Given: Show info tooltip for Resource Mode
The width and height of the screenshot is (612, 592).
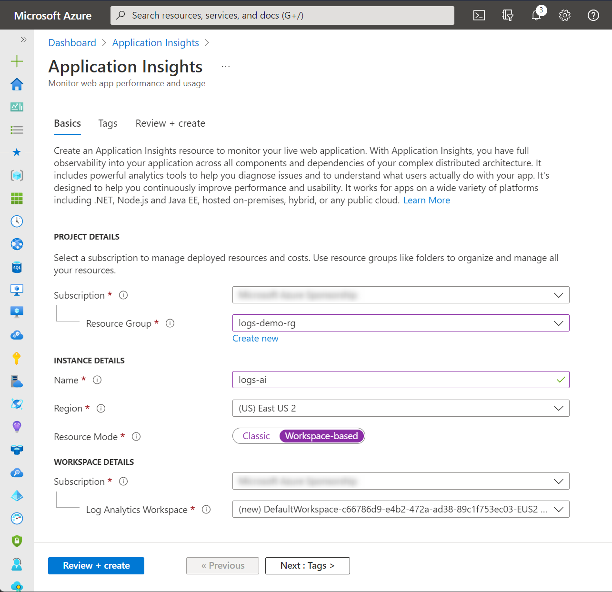Looking at the screenshot, I should pos(136,437).
